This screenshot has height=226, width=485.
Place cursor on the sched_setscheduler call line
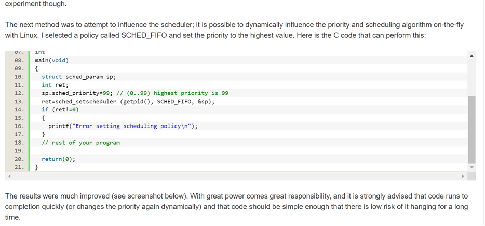point(128,102)
